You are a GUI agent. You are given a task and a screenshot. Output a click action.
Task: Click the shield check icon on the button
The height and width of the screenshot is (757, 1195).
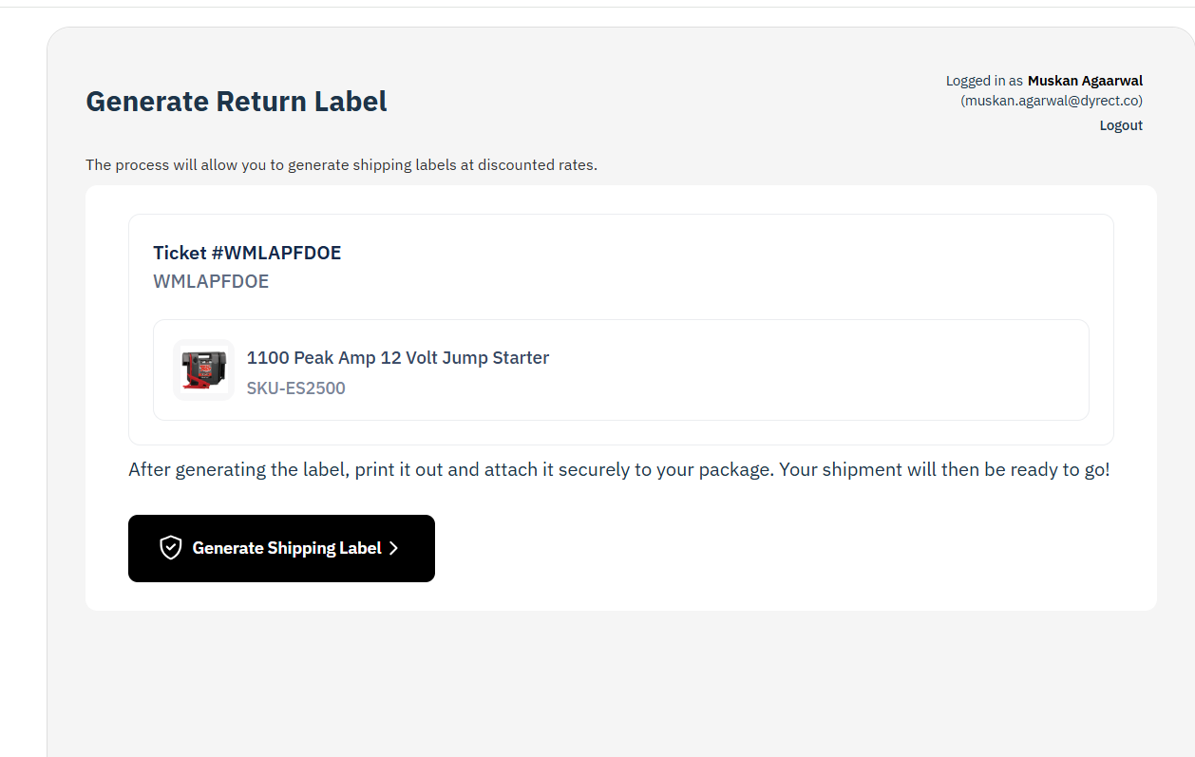tap(170, 548)
